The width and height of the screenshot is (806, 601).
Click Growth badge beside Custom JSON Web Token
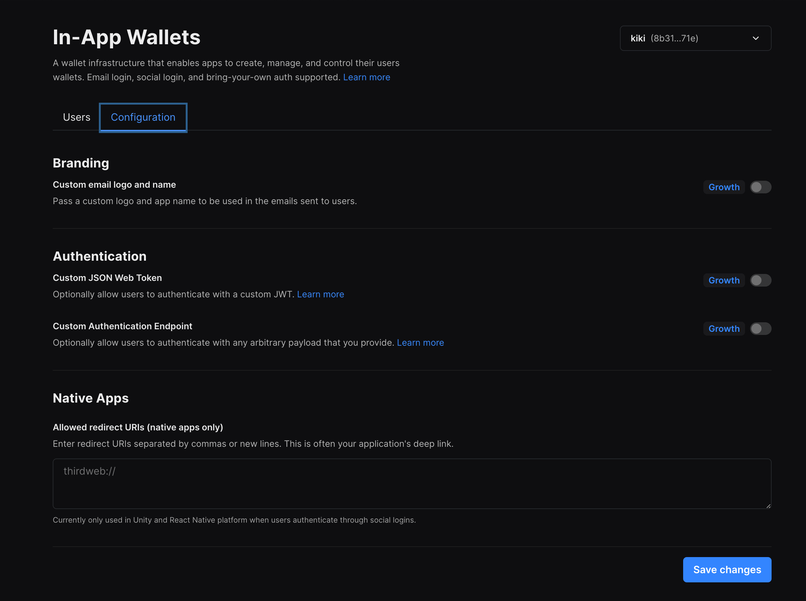pos(724,280)
